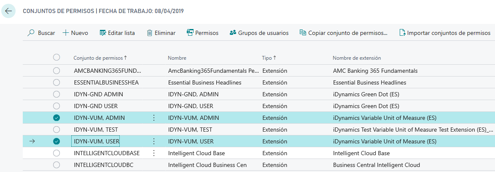This screenshot has height=172, width=495.
Task: Select the INTELLIGENTCLOUDBC row checkbox
Action: pyautogui.click(x=56, y=165)
